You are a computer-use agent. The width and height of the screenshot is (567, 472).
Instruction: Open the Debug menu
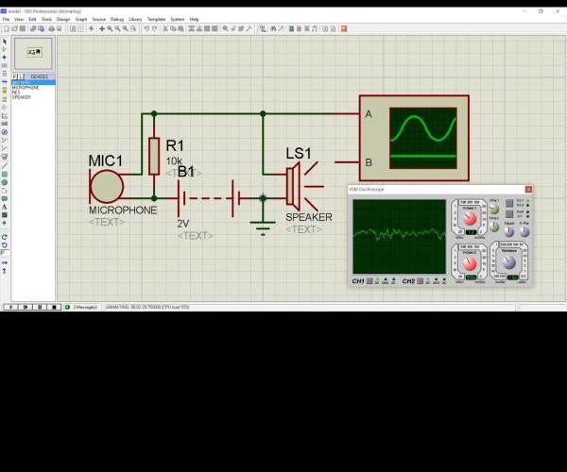point(117,19)
